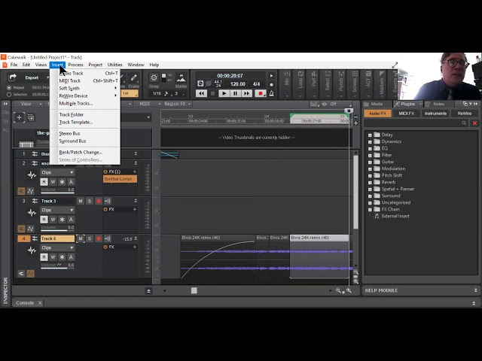Mute Track 6

81,238
